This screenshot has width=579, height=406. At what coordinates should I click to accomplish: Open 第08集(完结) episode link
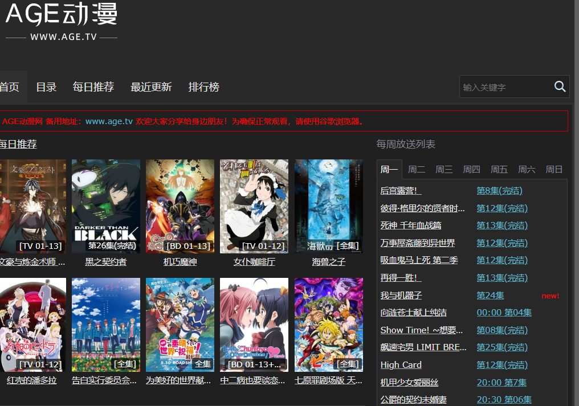tap(502, 330)
